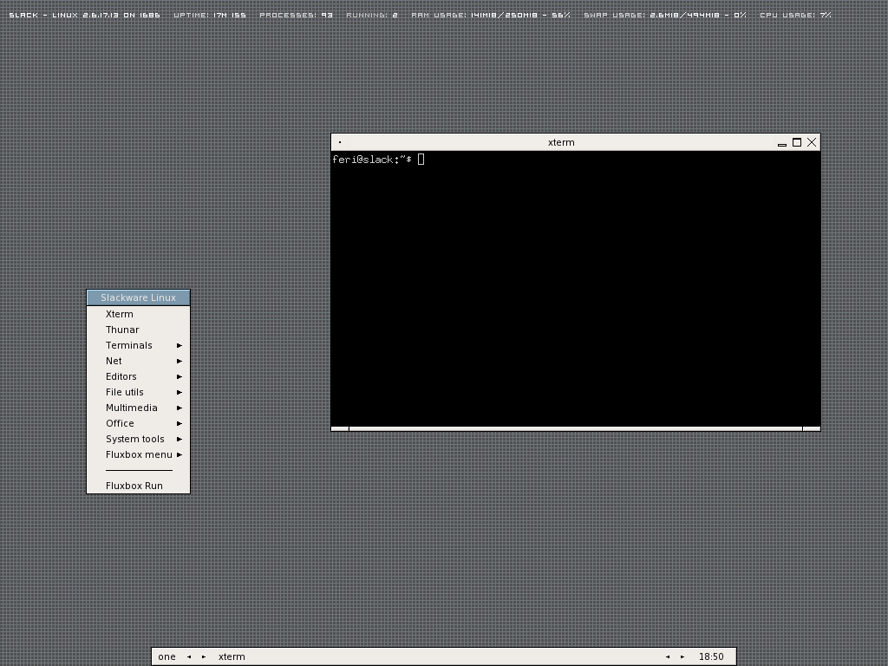The width and height of the screenshot is (888, 666).
Task: Switch to previous workspace arrow in toolbar
Action: (x=189, y=657)
